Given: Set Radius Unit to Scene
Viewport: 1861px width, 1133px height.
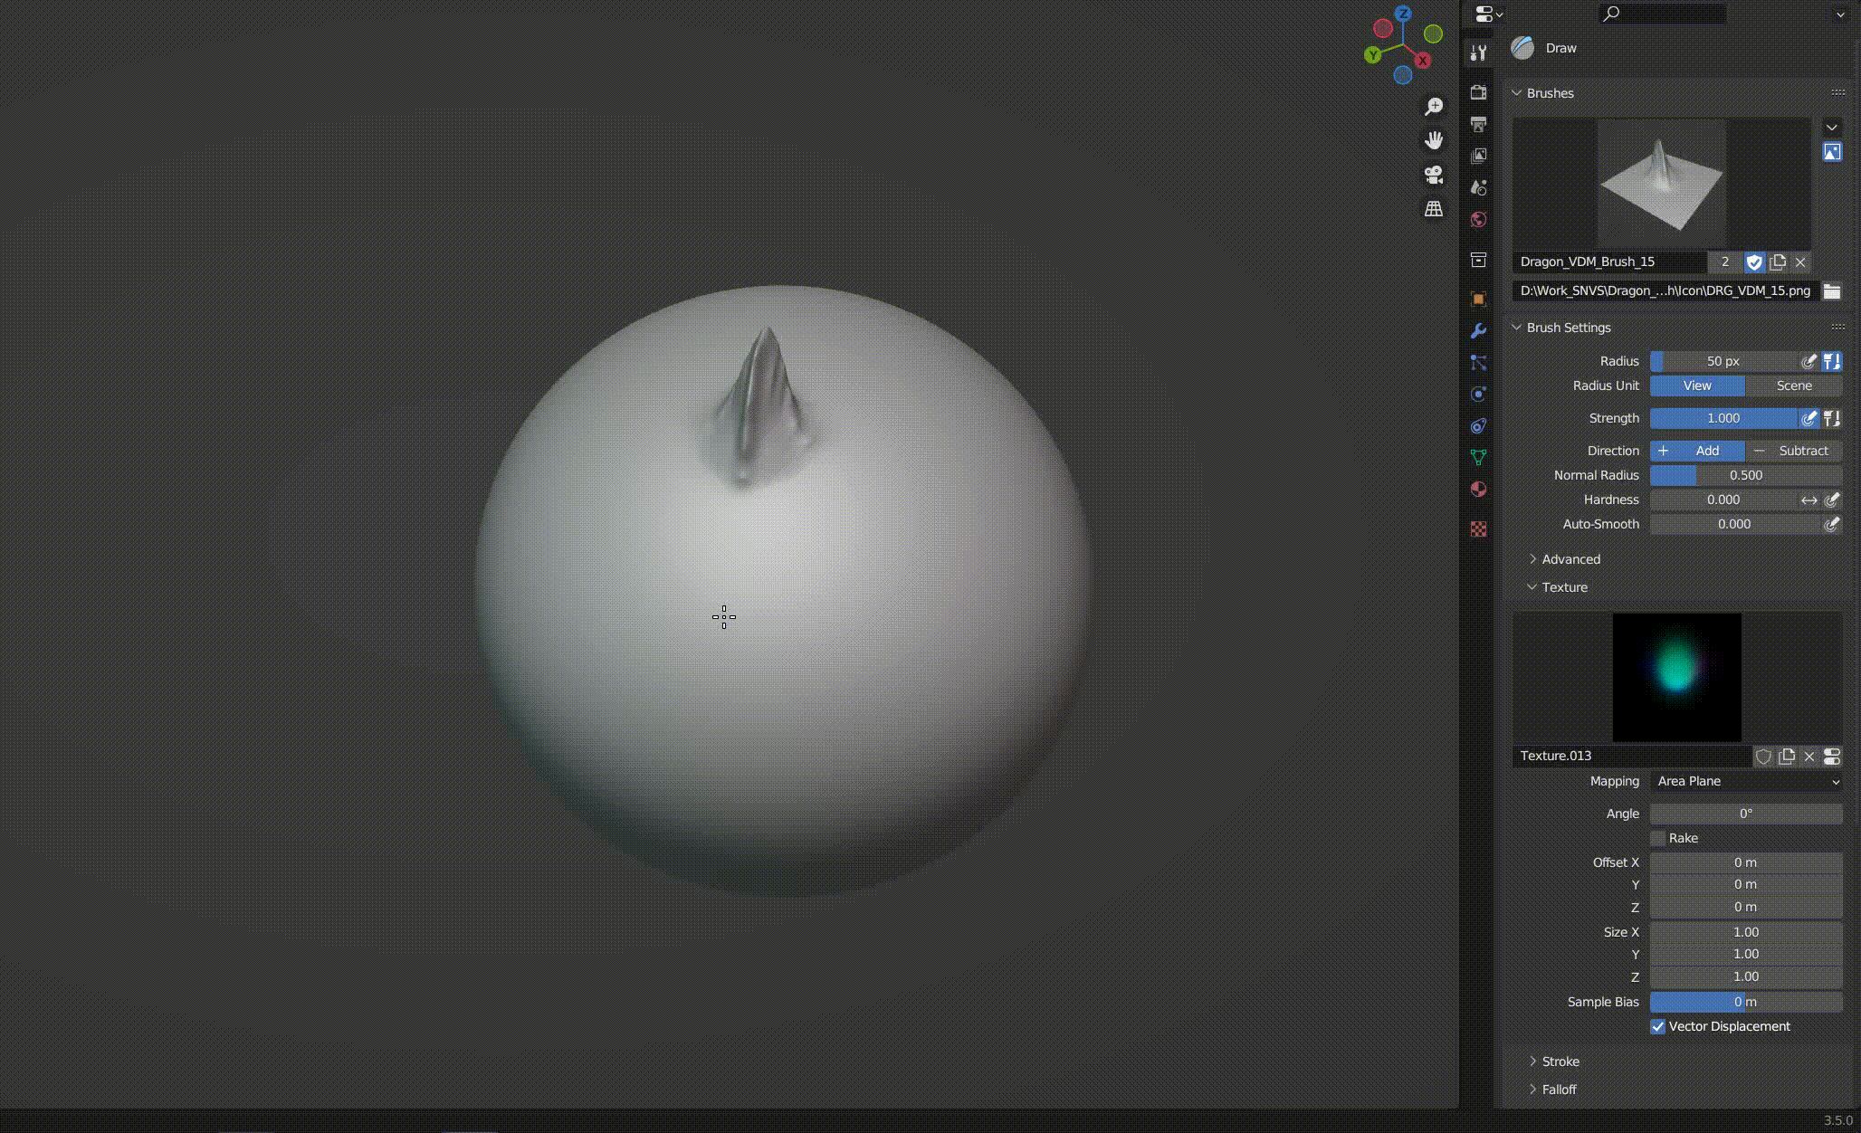Looking at the screenshot, I should [1794, 386].
